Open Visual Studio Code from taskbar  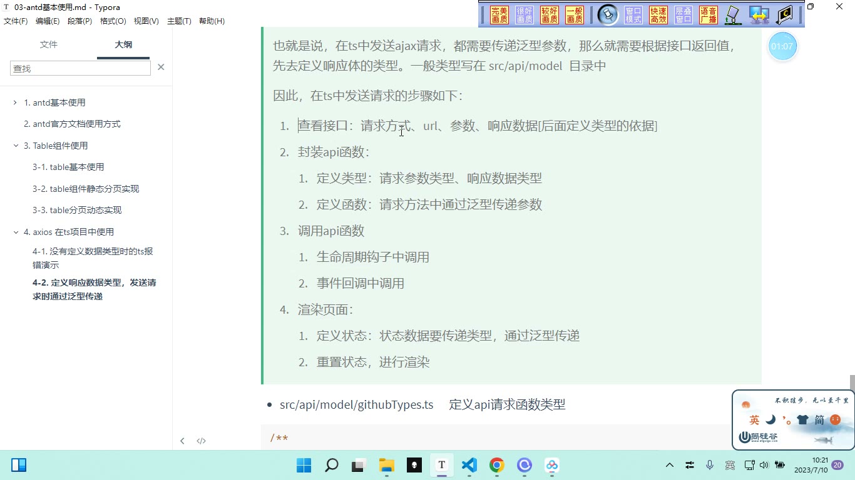(469, 465)
